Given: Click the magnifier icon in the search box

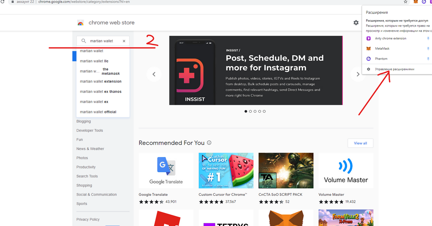Looking at the screenshot, I should coord(84,41).
